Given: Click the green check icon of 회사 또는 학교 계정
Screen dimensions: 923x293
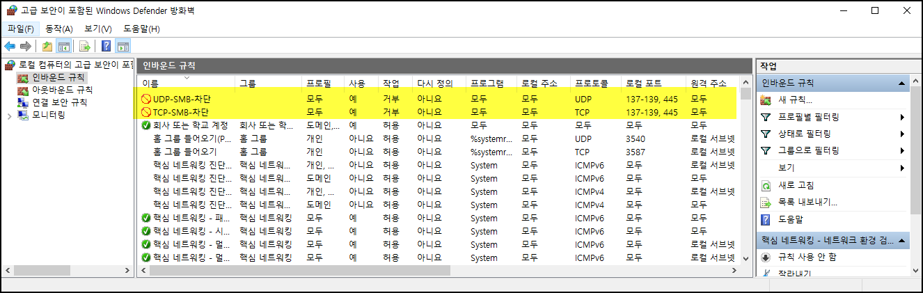Looking at the screenshot, I should coord(146,125).
